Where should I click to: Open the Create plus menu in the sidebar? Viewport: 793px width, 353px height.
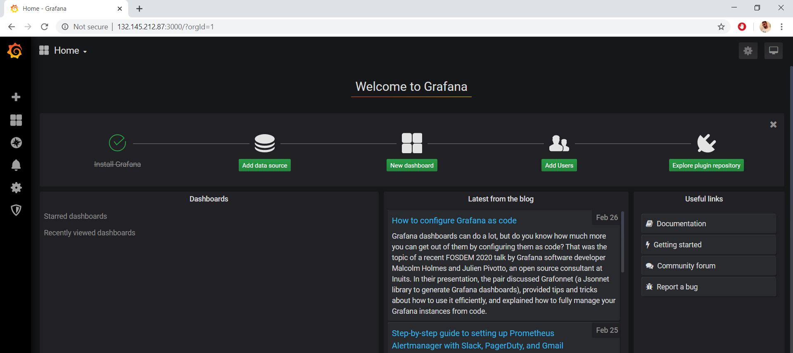16,97
